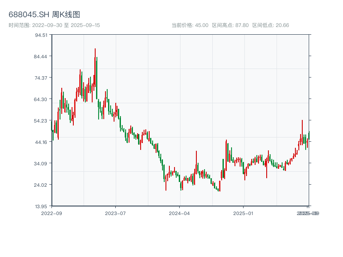Click the 2024-04 x-axis label
The image size is (343, 257).
click(179, 213)
